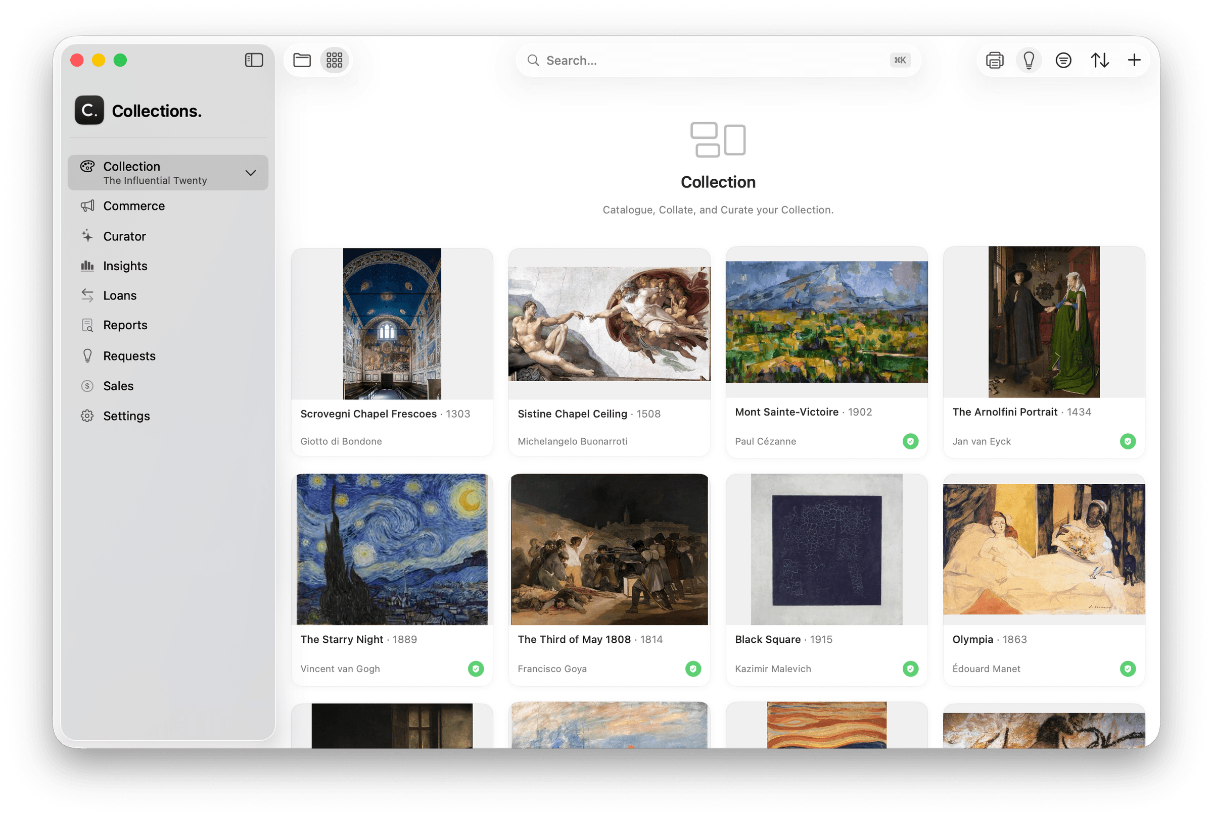Select Collection in the sidebar

(x=168, y=173)
